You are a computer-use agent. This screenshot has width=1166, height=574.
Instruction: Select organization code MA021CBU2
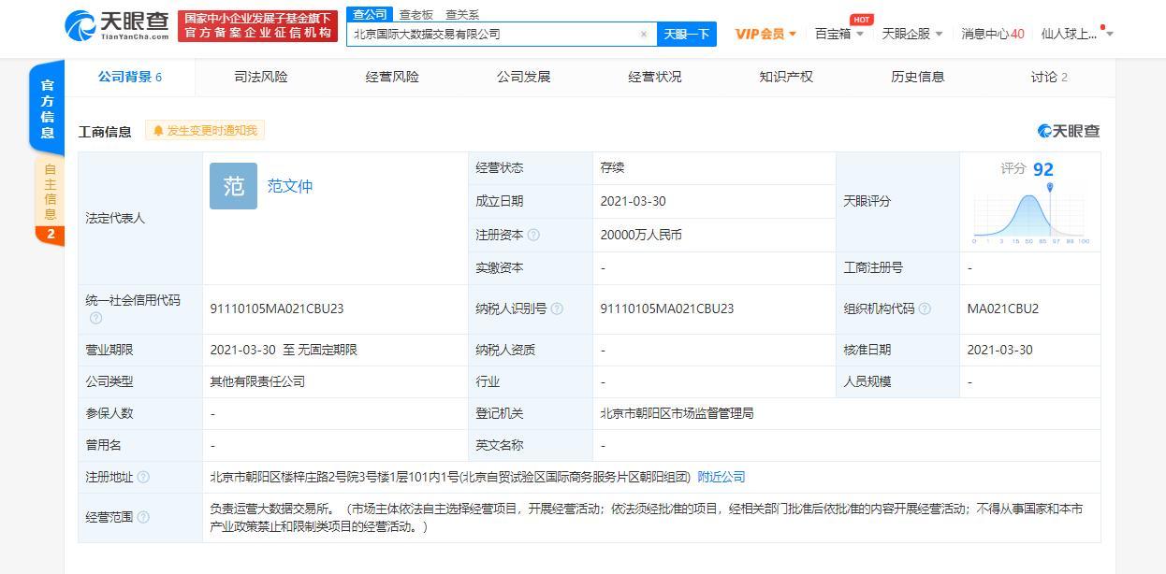[1003, 309]
